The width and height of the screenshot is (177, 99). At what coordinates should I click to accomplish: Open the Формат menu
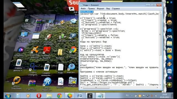click(100, 9)
